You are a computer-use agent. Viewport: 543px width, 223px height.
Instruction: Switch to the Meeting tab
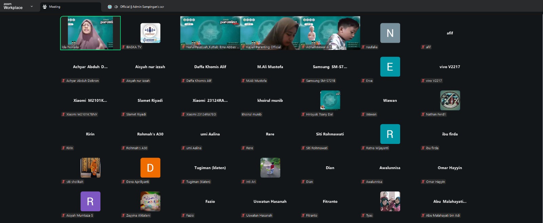(54, 7)
